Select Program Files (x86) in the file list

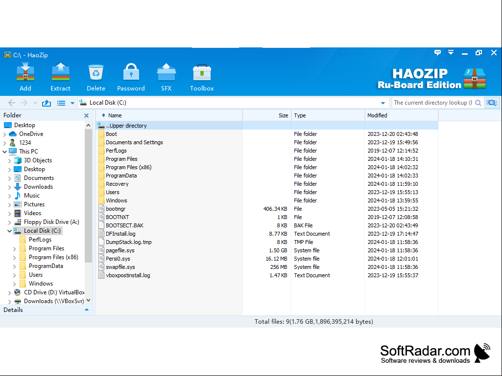click(x=128, y=167)
